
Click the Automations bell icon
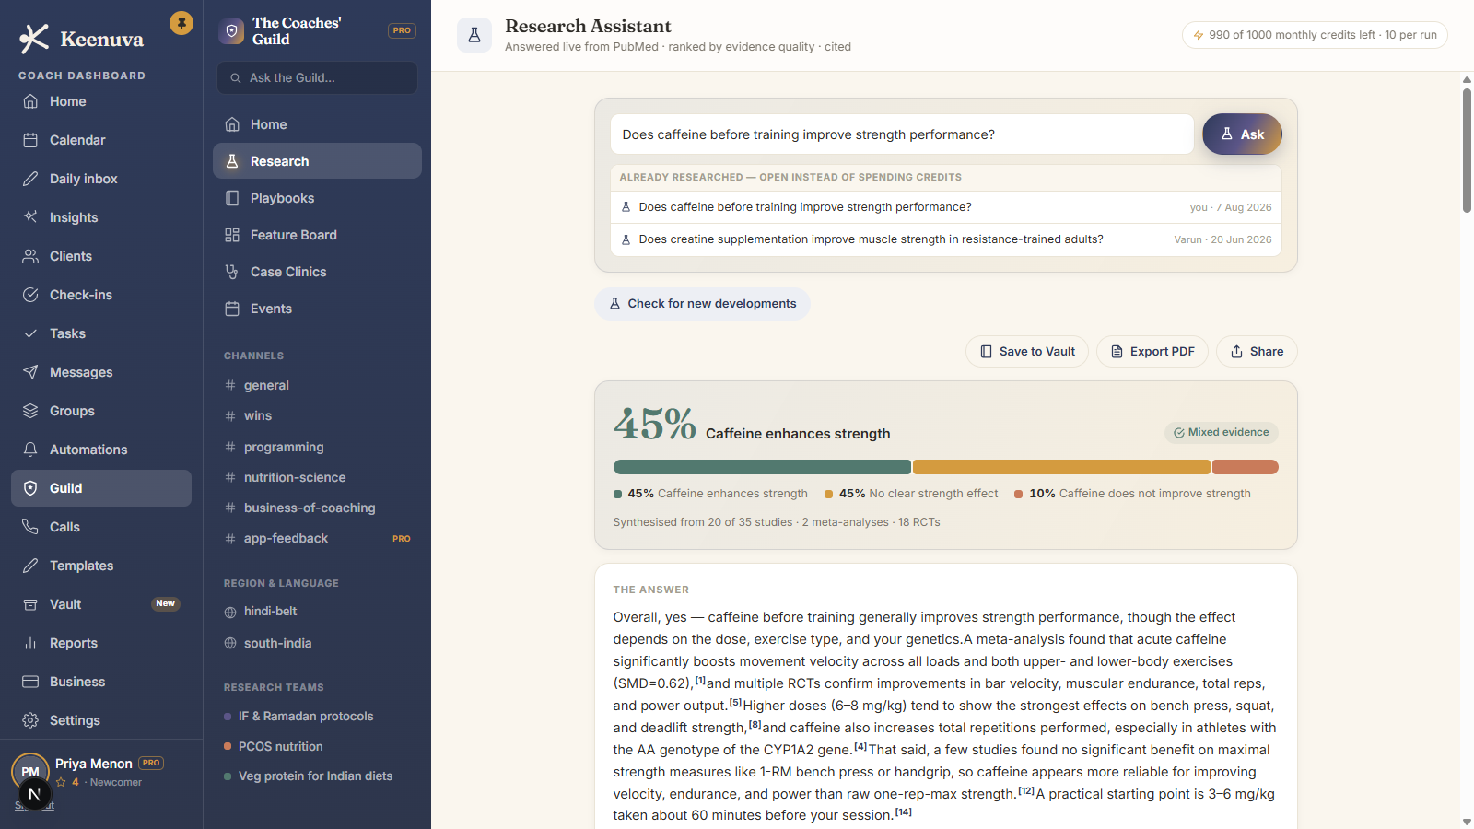[x=30, y=450]
